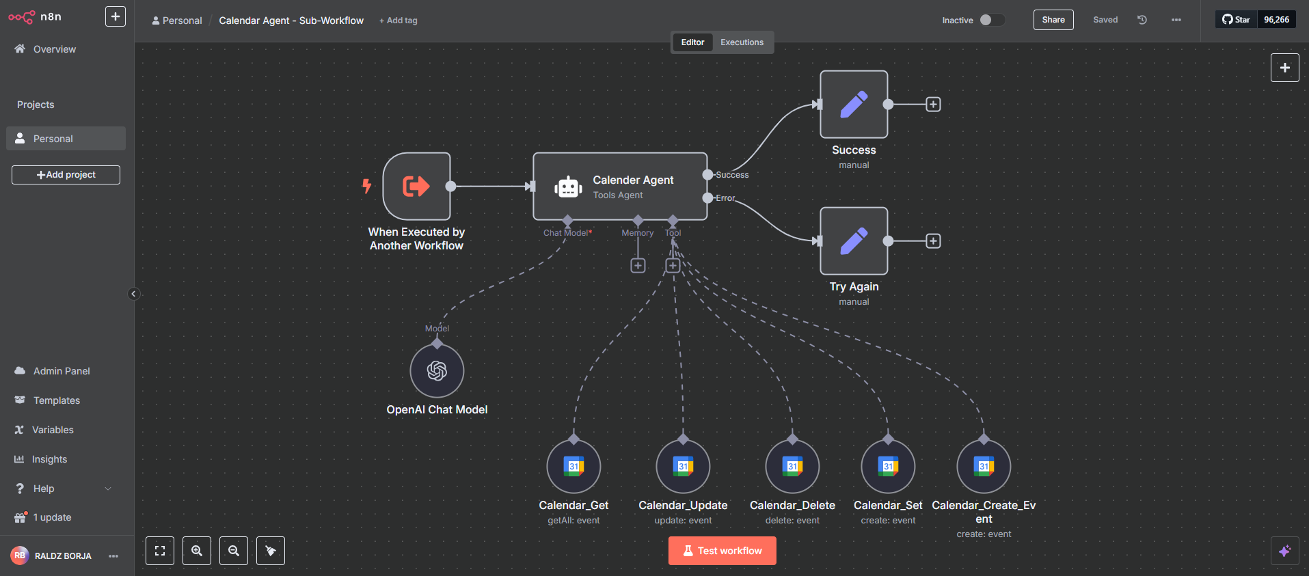This screenshot has width=1309, height=576.
Task: Click the RB user avatar
Action: [20, 556]
